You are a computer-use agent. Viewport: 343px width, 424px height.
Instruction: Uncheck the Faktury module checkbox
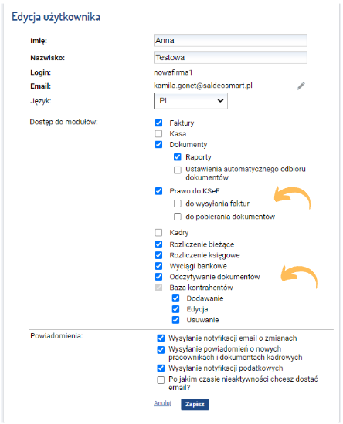(158, 123)
